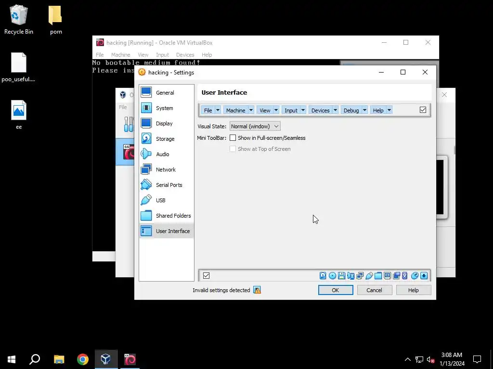Image resolution: width=493 pixels, height=369 pixels.
Task: Switch to VirtualBox Manager taskbar button
Action: [x=106, y=359]
